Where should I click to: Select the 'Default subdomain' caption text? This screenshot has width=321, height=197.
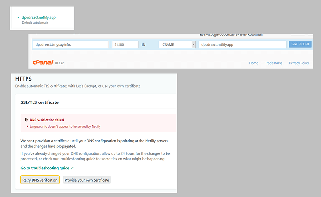(35, 23)
